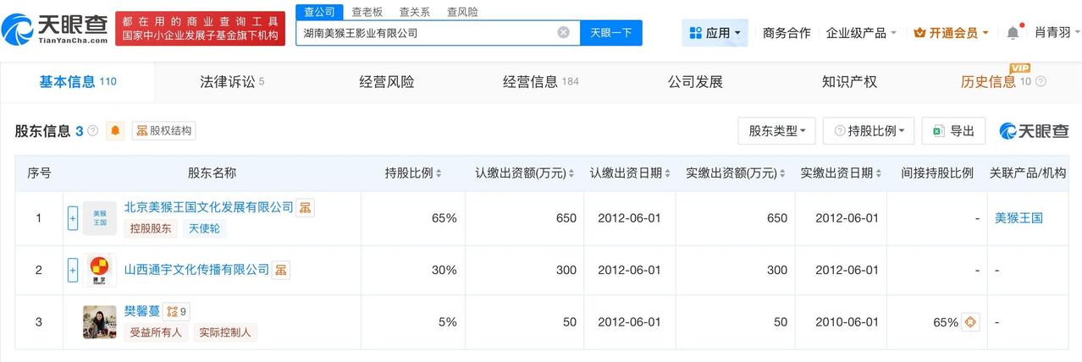Viewport: 1082px width, 362px height.
Task: Select the 查公司 search mode tab
Action: 320,12
